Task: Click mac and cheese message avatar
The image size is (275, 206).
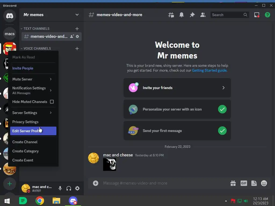Action: tap(93, 158)
